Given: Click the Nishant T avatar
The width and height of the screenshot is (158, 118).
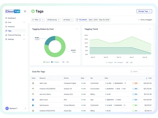Looking at the screenshot, I should click(7, 108).
